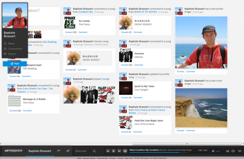This screenshot has height=159, width=244.
Task: Open the messages chat bubble icon
Action: 68,151
